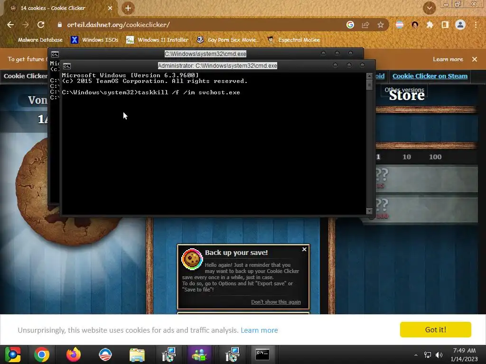Viewport: 486px width, 364px height.
Task: Open Learn more in cookie consent bar
Action: pos(259,330)
